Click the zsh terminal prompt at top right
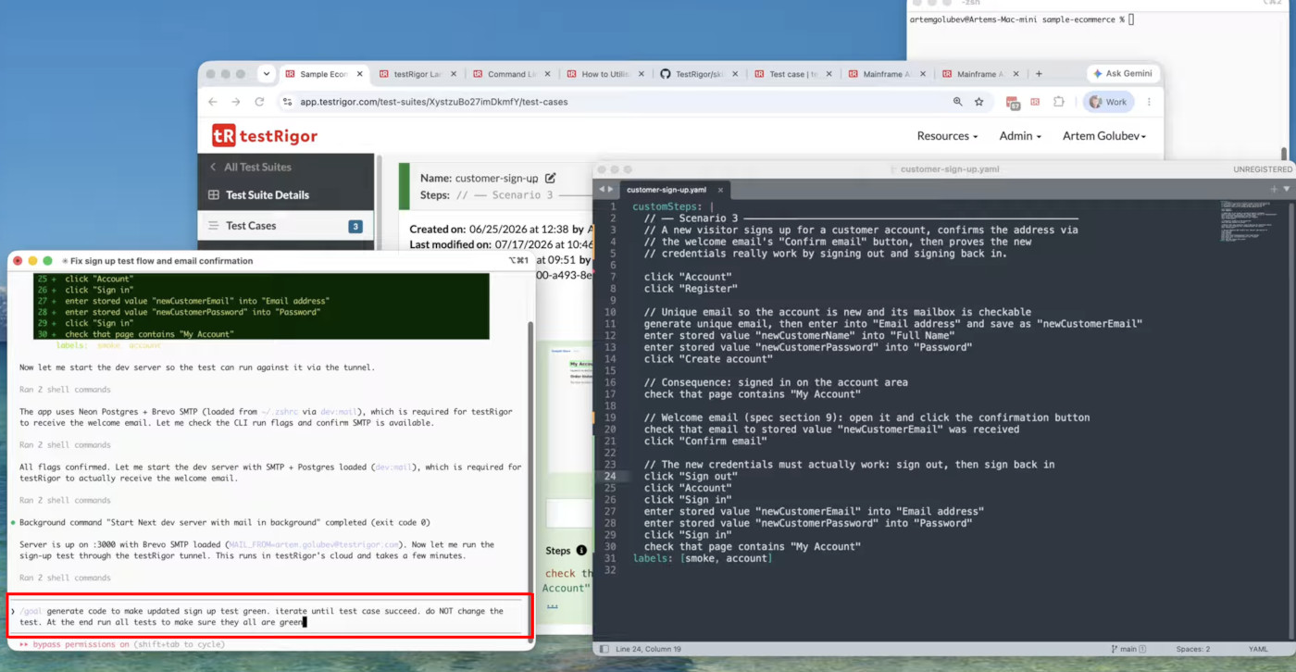The width and height of the screenshot is (1296, 672). pyautogui.click(x=1021, y=19)
